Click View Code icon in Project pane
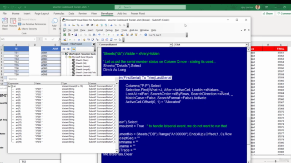 [64, 49]
